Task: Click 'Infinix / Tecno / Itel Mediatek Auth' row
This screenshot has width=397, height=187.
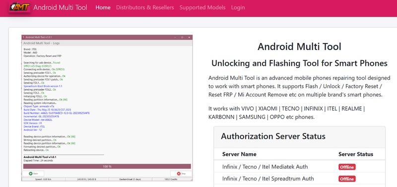Action: [299, 167]
